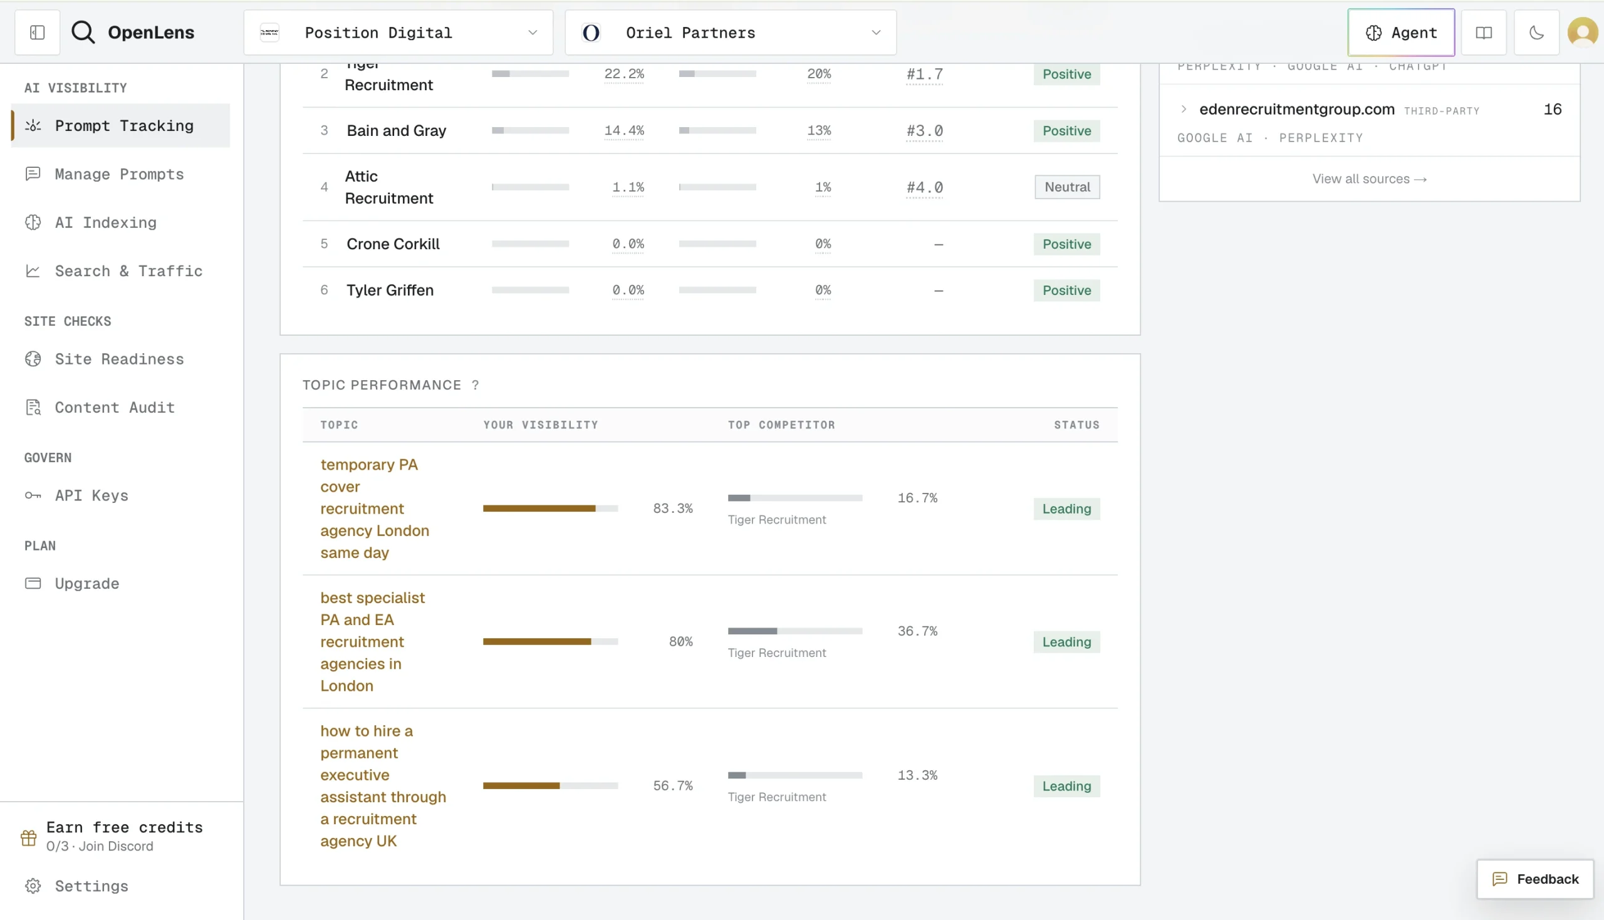Screen dimensions: 1604x920
Task: Click Leading status for temporary PA topic
Action: click(1067, 509)
